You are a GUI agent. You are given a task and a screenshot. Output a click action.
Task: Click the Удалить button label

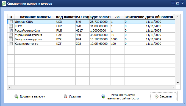pos(75,96)
